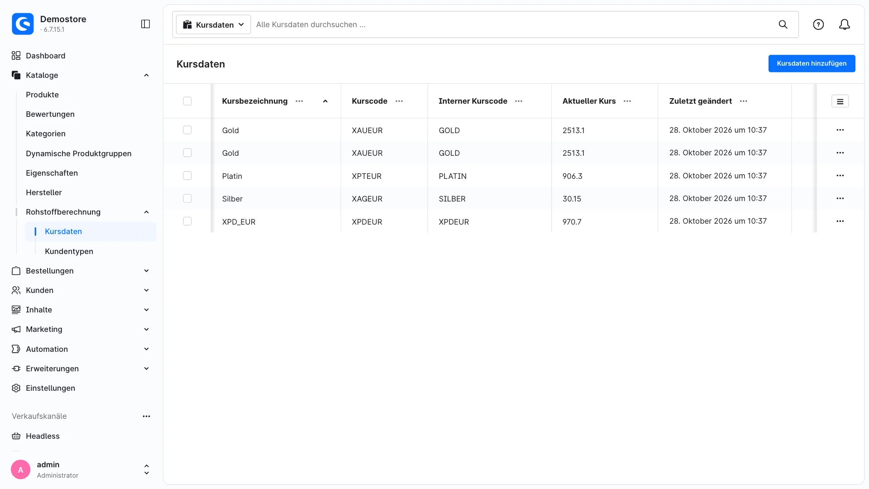Select the Platin row checkbox
Screen dimensions: 869x489
click(187, 176)
